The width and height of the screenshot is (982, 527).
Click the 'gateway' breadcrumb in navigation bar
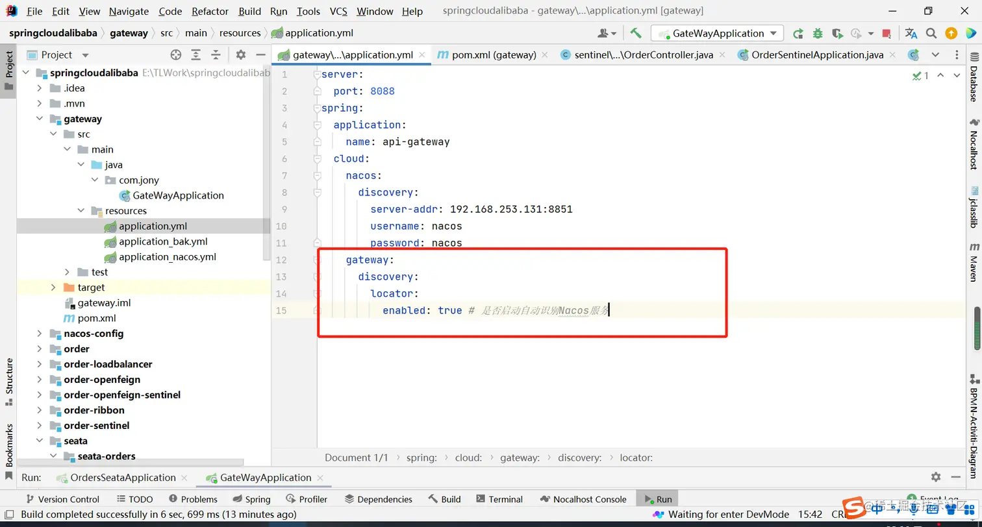(x=129, y=33)
